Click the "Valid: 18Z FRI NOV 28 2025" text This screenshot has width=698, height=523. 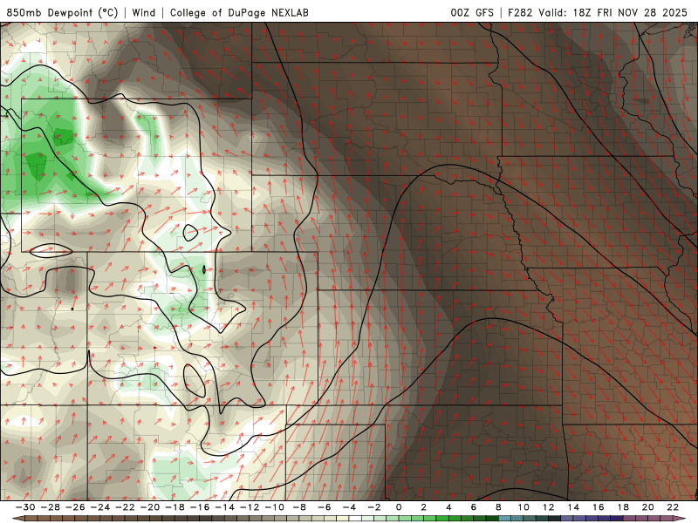coord(613,12)
